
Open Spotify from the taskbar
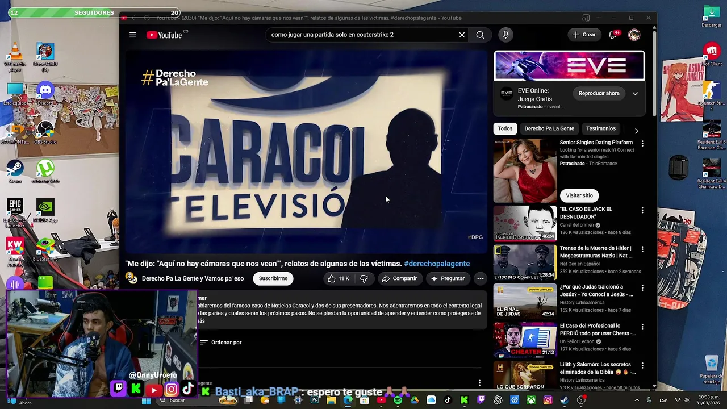pyautogui.click(x=398, y=400)
